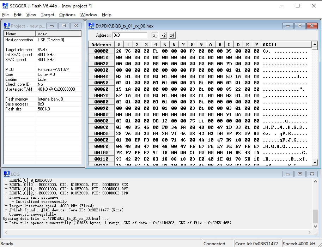322x247 pixels.
Task: Minimize the LOG window
Action: click(288, 174)
